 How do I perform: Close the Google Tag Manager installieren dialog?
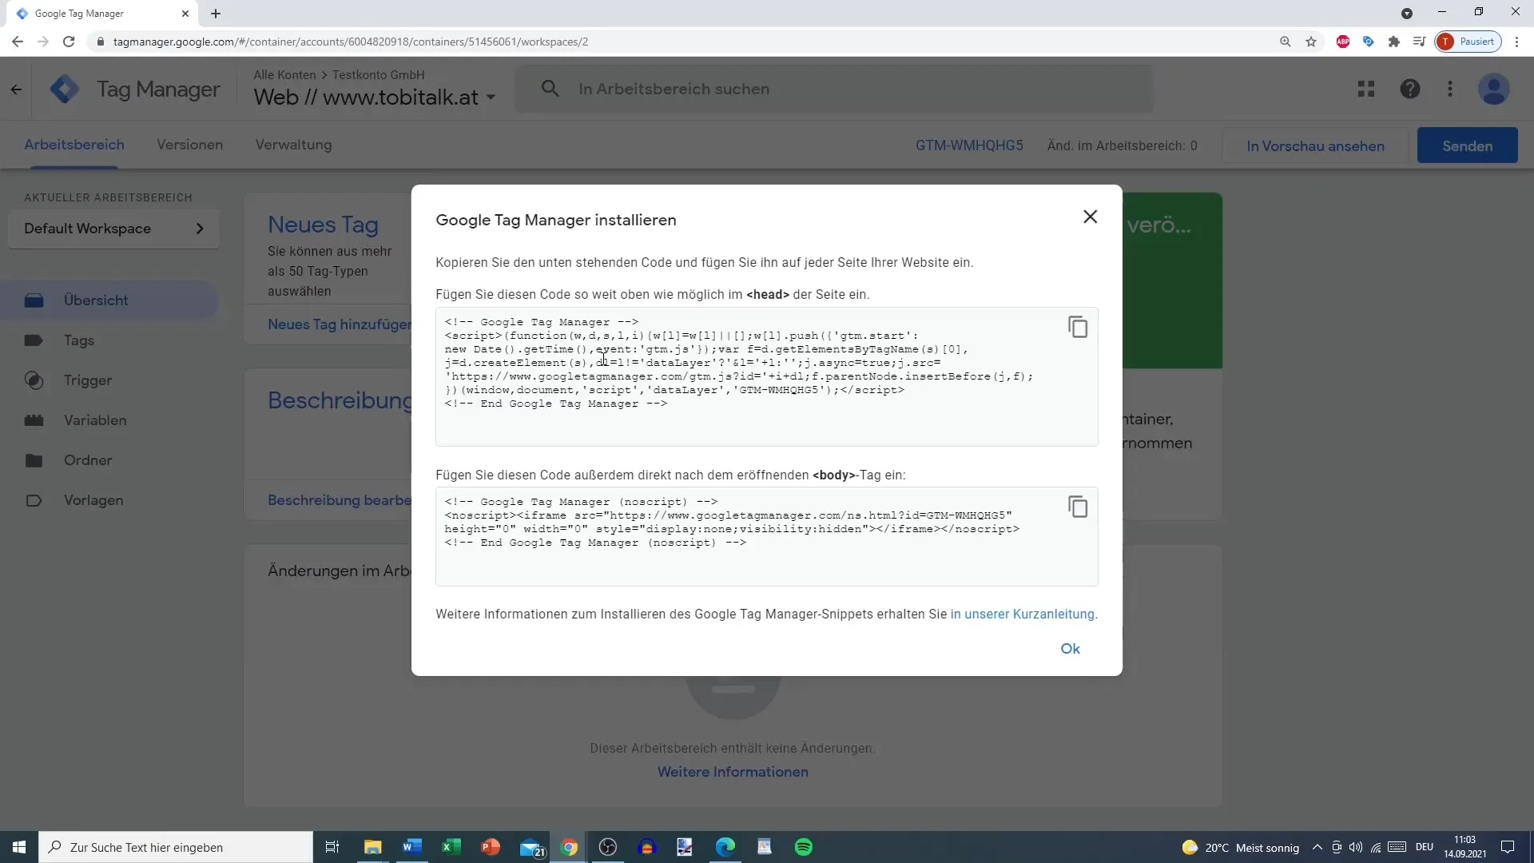click(1090, 217)
